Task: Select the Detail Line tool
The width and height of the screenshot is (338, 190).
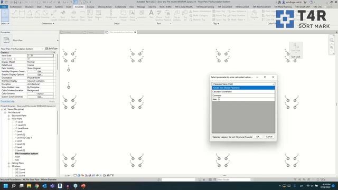Action: pyautogui.click(x=90, y=15)
